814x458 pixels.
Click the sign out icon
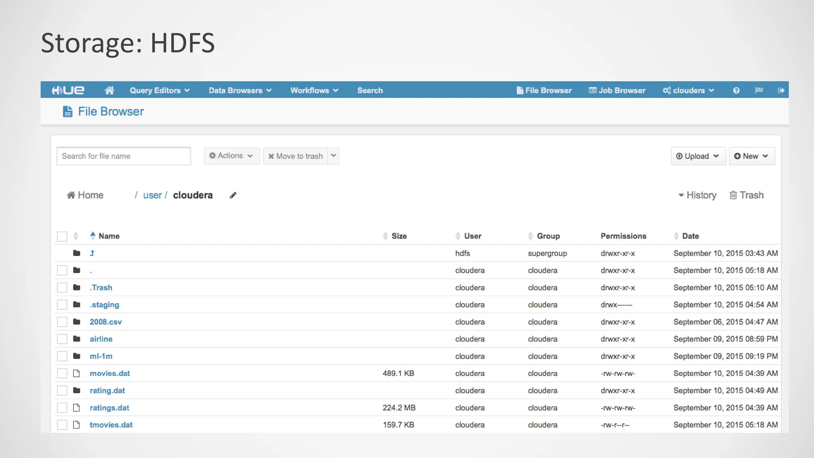[781, 90]
